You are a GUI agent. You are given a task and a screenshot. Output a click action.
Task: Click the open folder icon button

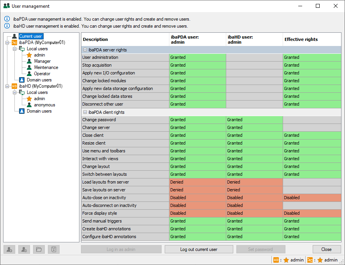39,249
